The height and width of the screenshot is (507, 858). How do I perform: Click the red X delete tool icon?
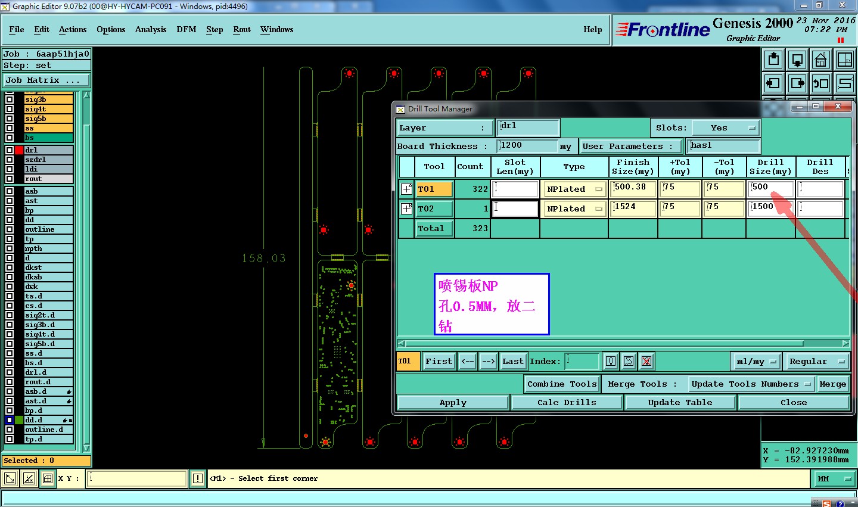point(646,361)
